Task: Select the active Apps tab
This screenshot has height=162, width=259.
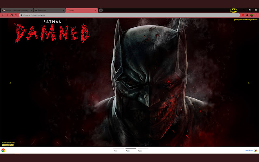Action: [x=82, y=10]
